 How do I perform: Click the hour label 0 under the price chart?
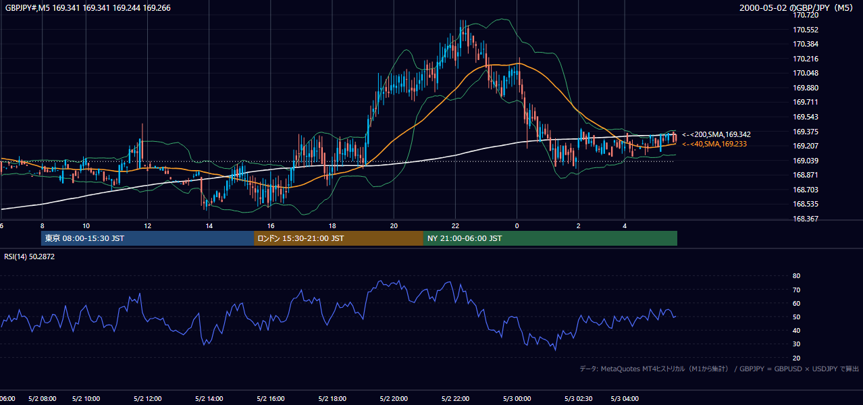click(517, 226)
